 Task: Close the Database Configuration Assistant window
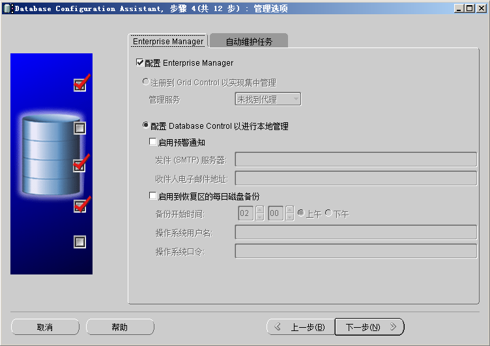(482, 8)
